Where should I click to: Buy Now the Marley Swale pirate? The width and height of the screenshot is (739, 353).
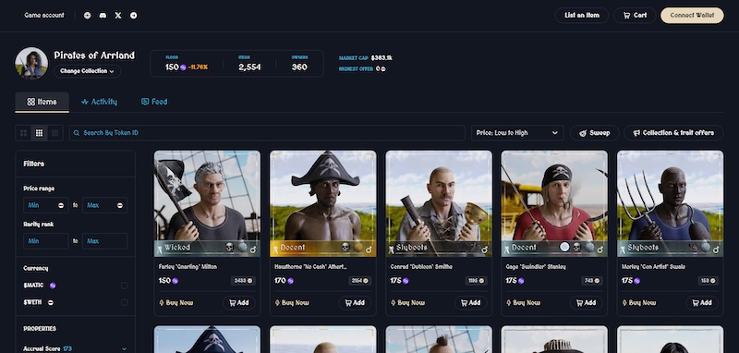[639, 302]
